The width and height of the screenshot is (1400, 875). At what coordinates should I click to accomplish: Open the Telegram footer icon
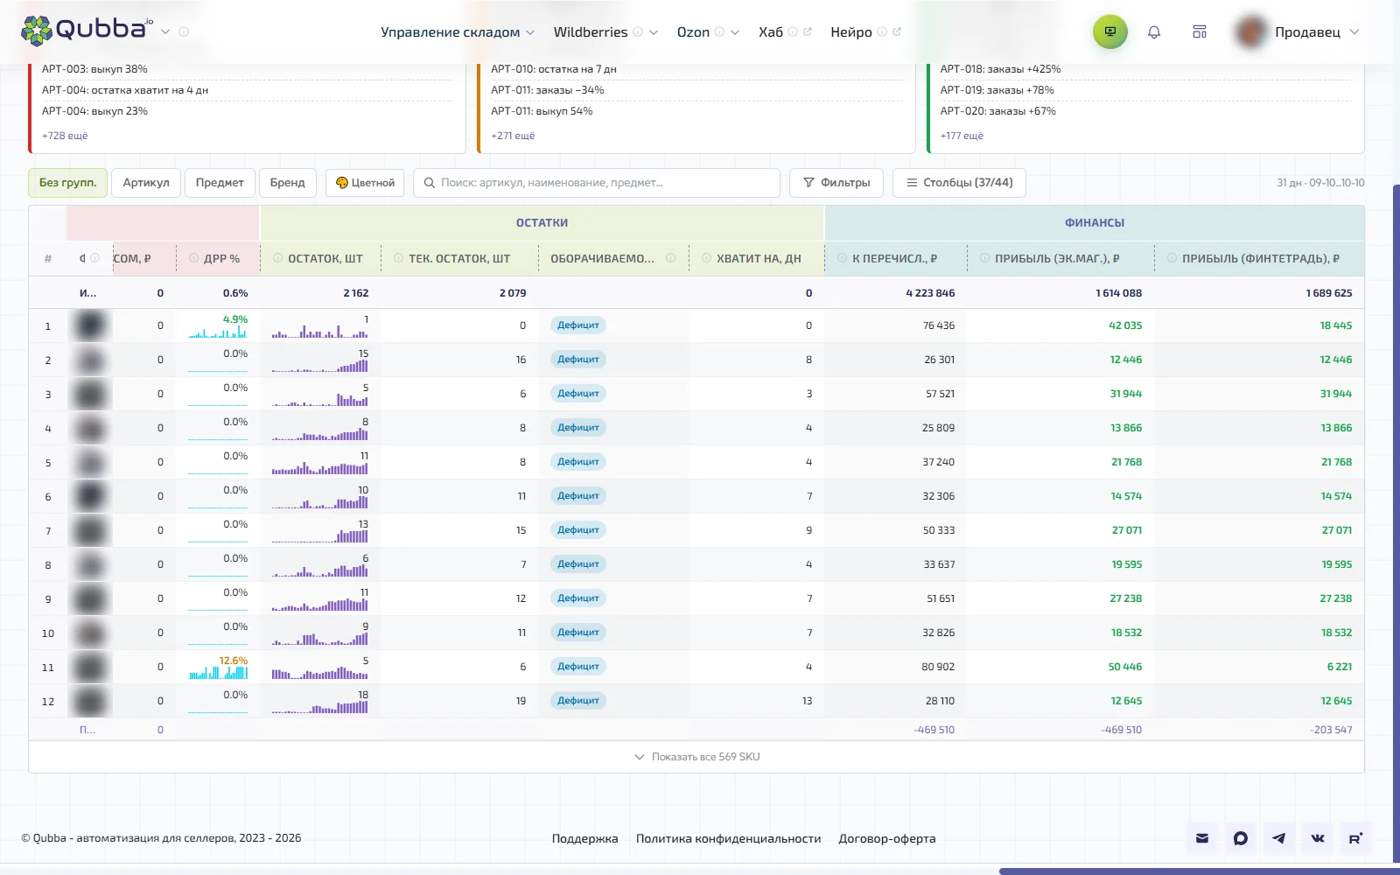(x=1279, y=838)
